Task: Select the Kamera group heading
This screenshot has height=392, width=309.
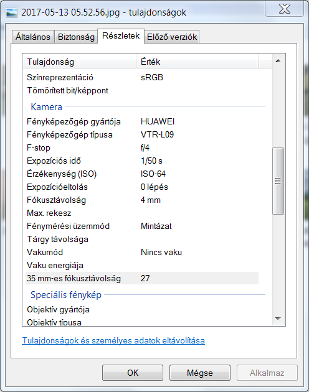Action: coord(46,107)
